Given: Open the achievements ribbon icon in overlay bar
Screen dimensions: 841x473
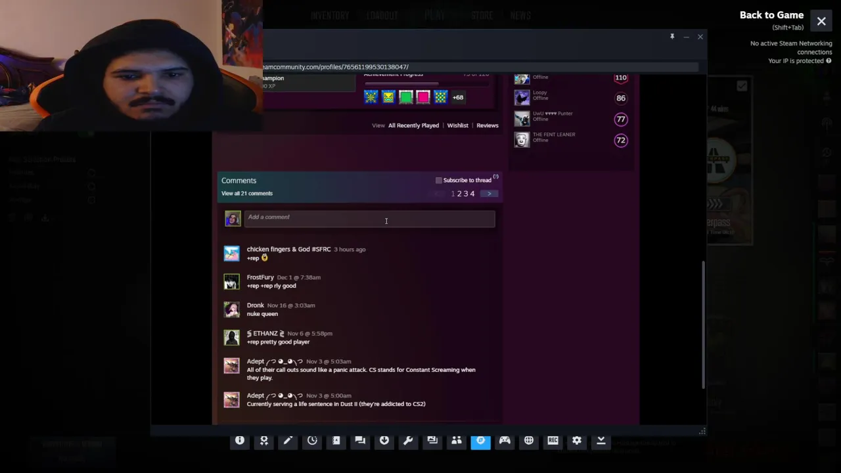Looking at the screenshot, I should pos(264,441).
